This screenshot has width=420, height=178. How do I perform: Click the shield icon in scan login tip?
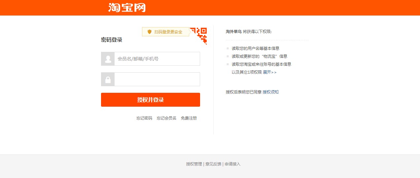[150, 32]
